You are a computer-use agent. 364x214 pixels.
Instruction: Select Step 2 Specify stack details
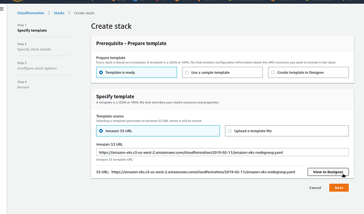[34, 49]
